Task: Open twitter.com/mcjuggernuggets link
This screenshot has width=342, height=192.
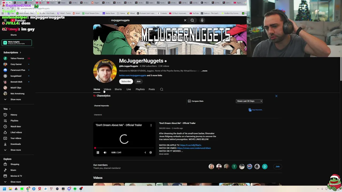Action: [133, 75]
